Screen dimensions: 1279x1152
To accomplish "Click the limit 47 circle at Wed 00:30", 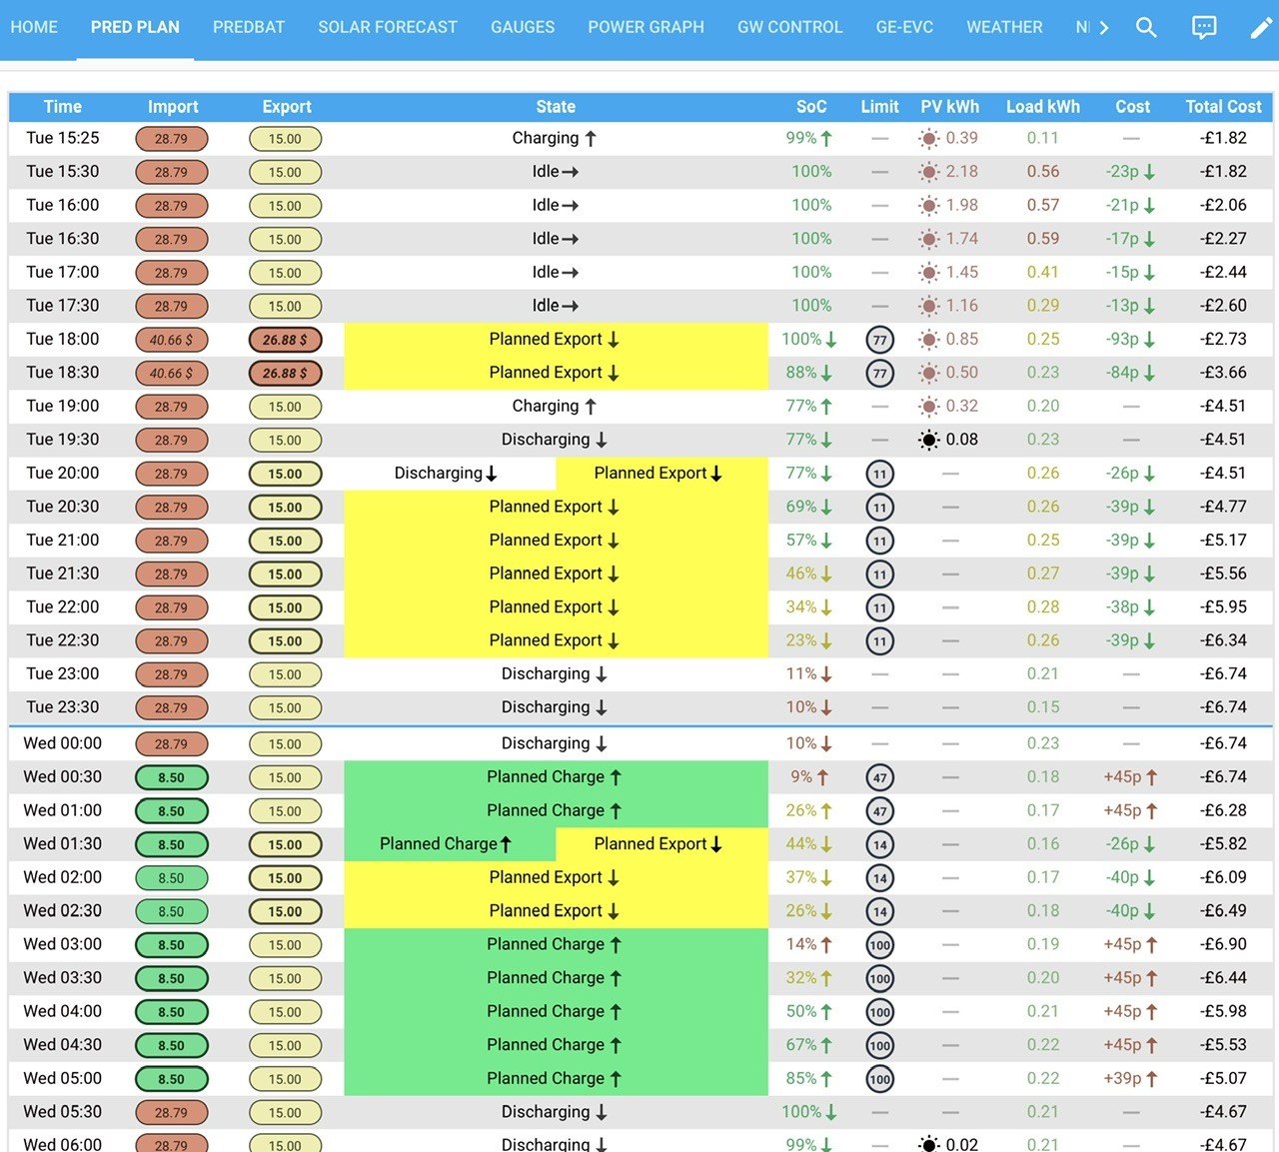I will pos(879,777).
